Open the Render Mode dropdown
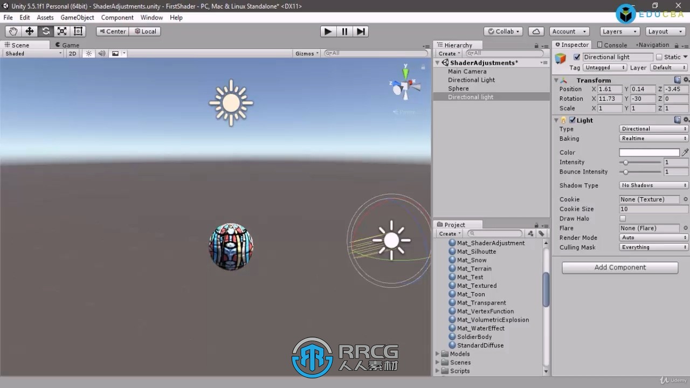 click(x=654, y=238)
